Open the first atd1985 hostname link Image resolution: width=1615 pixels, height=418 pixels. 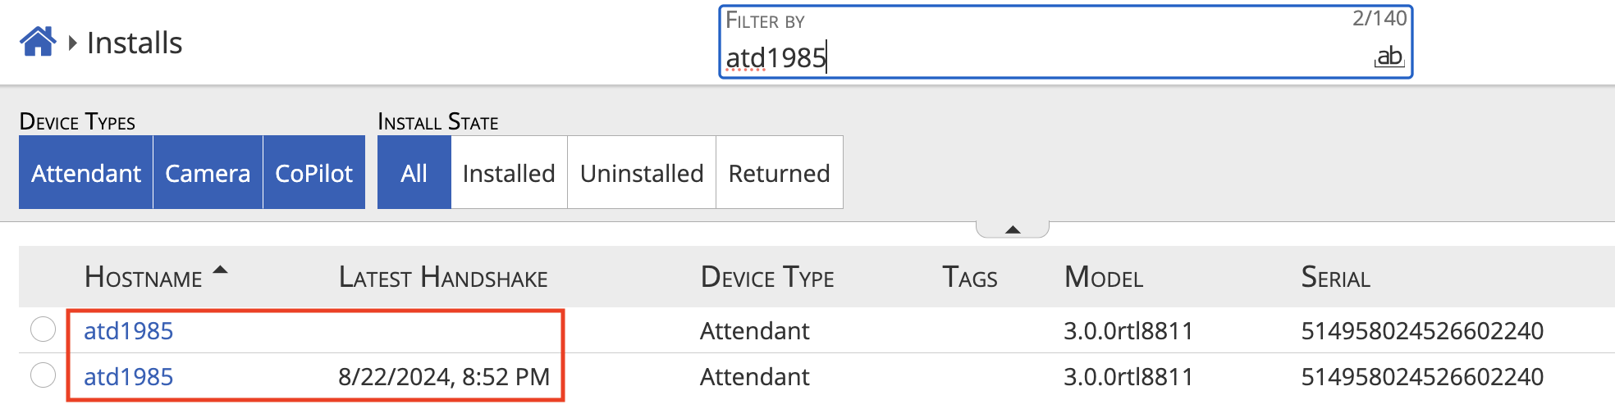pos(129,331)
